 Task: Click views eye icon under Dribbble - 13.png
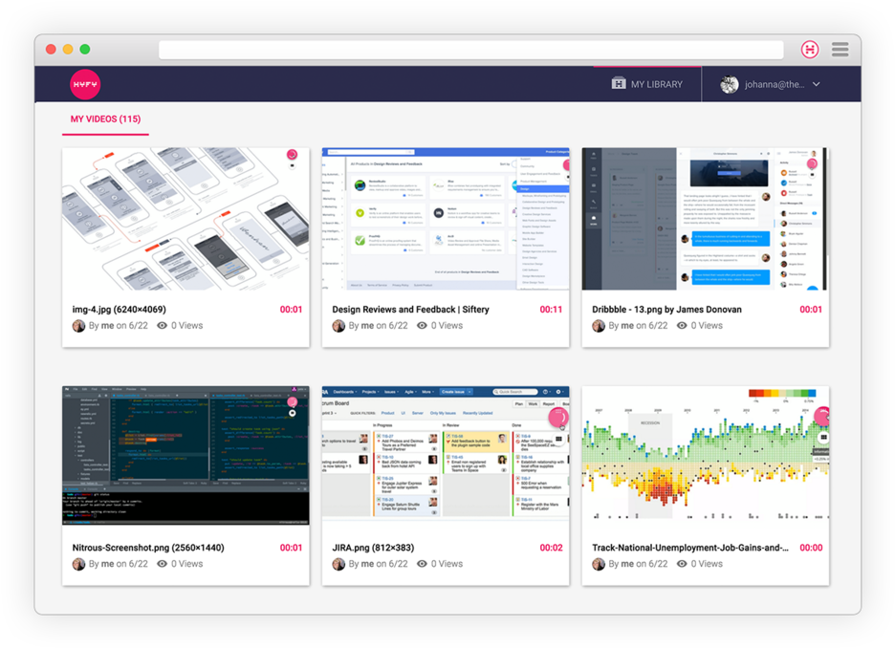(x=682, y=326)
